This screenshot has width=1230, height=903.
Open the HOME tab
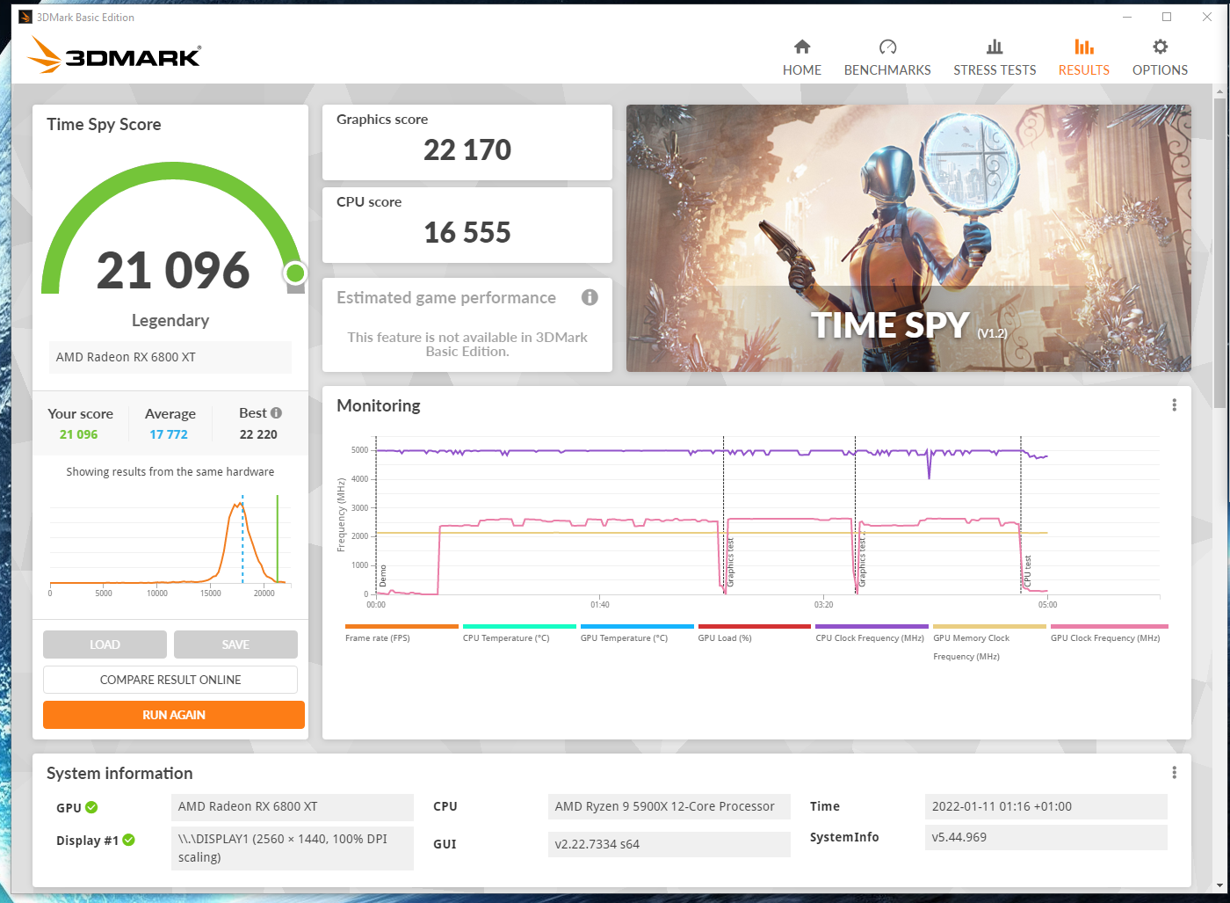[x=801, y=58]
